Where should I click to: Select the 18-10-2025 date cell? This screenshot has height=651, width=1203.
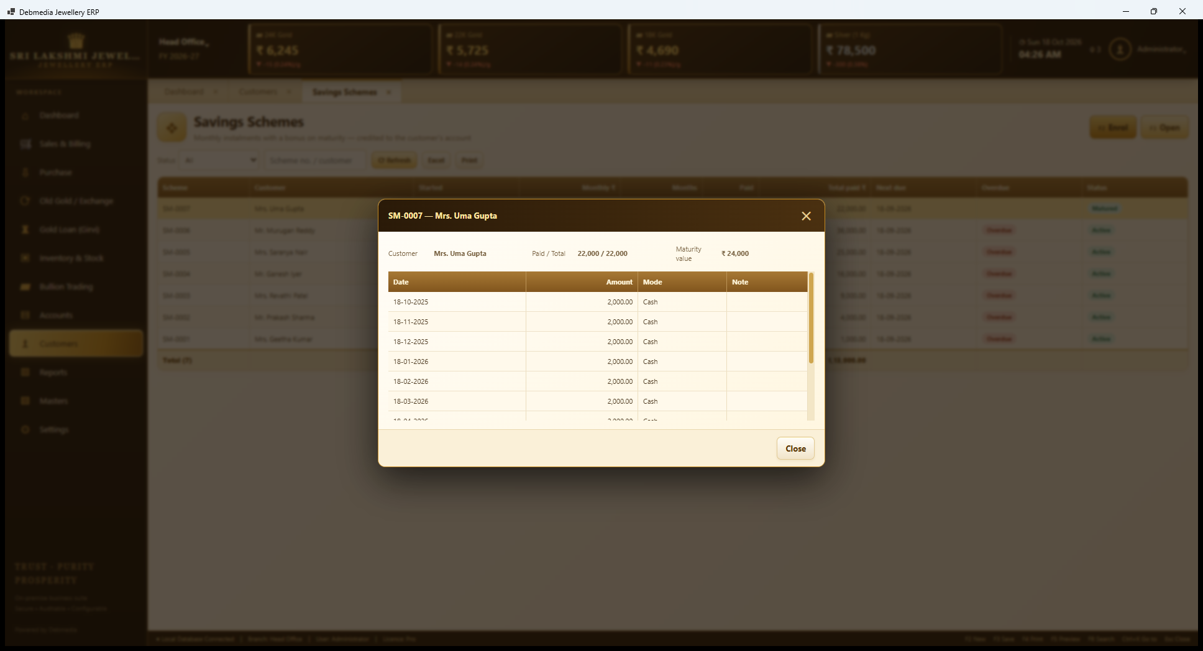click(x=457, y=302)
